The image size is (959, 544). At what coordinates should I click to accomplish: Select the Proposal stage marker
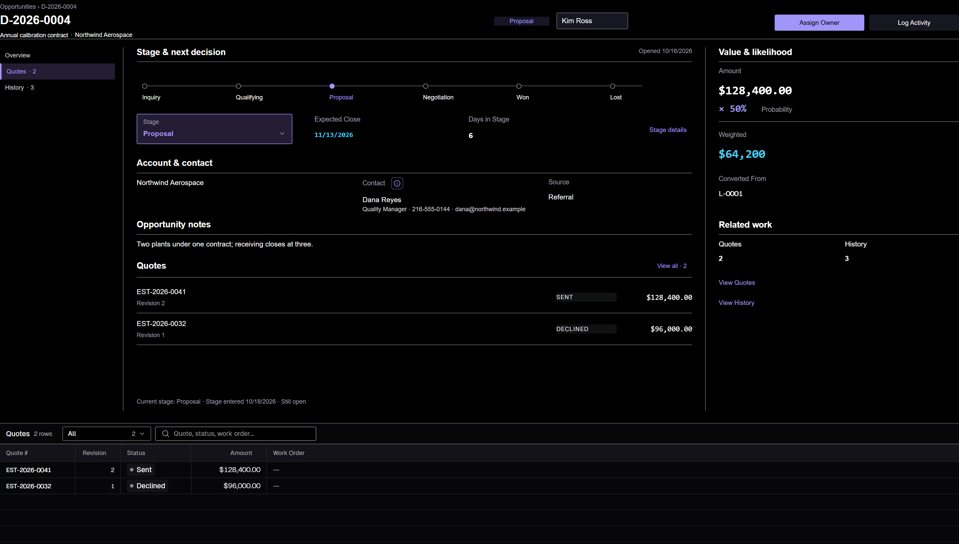point(332,86)
